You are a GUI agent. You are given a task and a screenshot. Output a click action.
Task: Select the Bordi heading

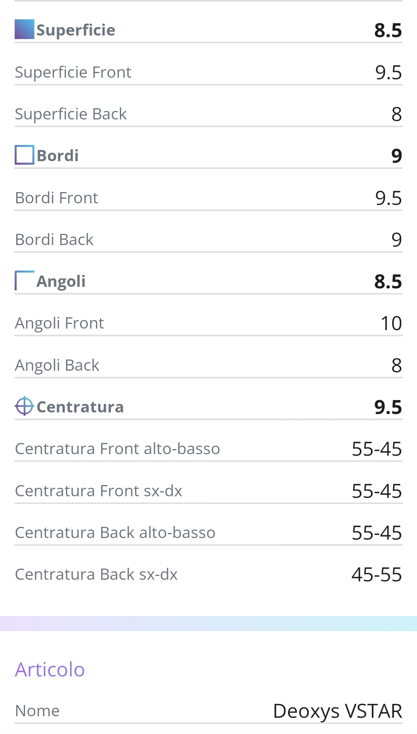pos(58,156)
